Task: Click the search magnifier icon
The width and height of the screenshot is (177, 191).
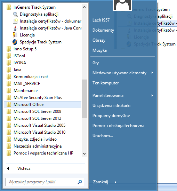Action: click(80, 182)
